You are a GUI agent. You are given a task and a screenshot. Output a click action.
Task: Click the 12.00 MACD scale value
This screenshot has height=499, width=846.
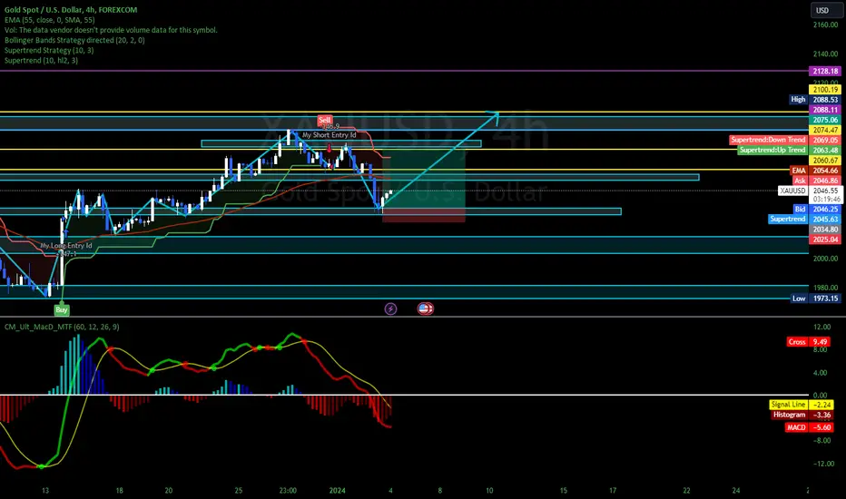pyautogui.click(x=821, y=327)
